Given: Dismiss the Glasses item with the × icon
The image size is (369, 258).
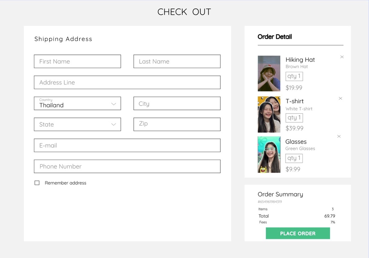Looking at the screenshot, I should [339, 136].
